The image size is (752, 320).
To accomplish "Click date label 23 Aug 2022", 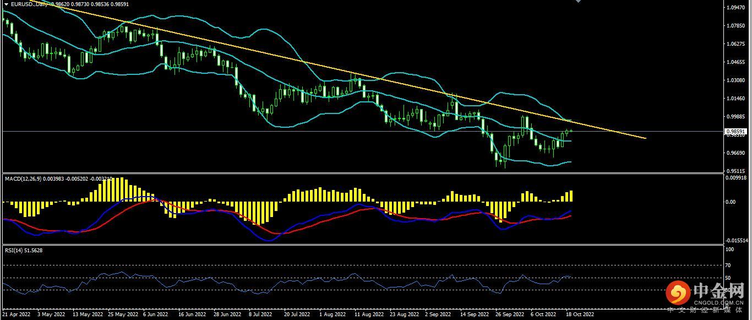I will (x=404, y=315).
